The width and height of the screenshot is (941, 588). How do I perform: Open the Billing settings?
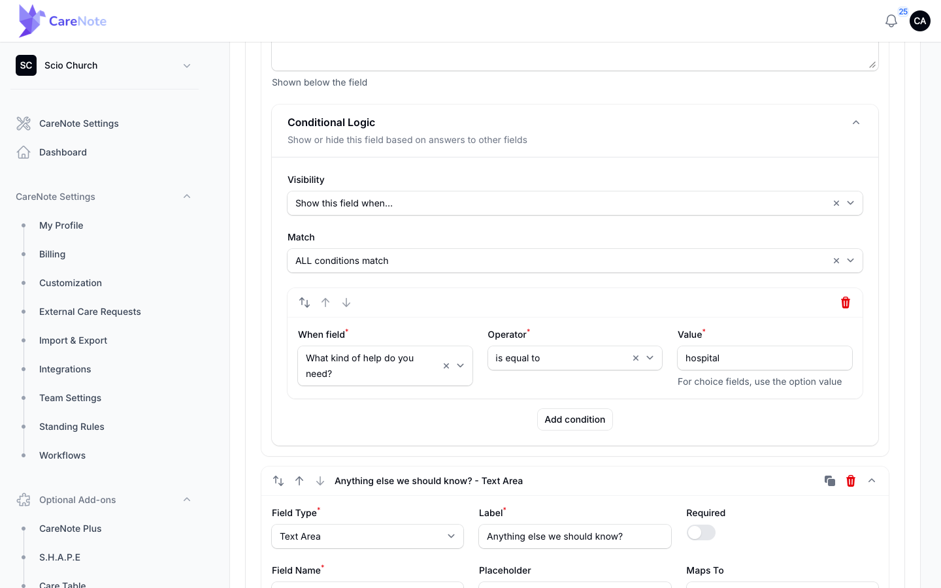pos(52,254)
